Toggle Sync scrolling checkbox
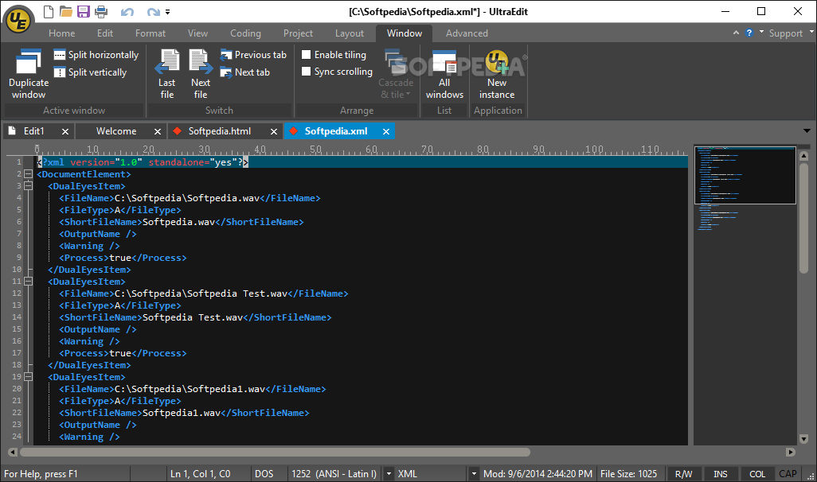Image resolution: width=817 pixels, height=482 pixels. pyautogui.click(x=307, y=72)
